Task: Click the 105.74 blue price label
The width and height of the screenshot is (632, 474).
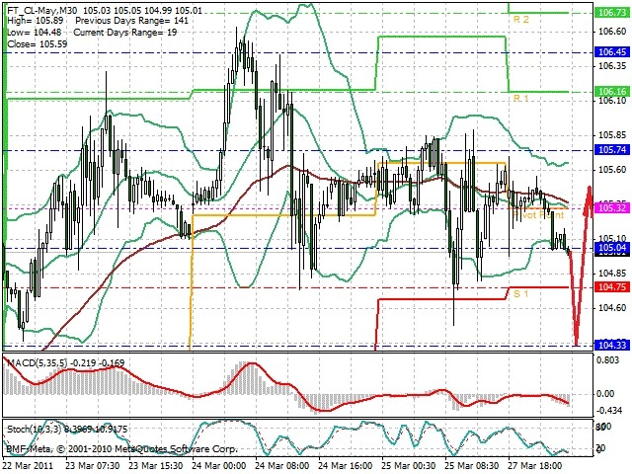Action: pos(612,150)
